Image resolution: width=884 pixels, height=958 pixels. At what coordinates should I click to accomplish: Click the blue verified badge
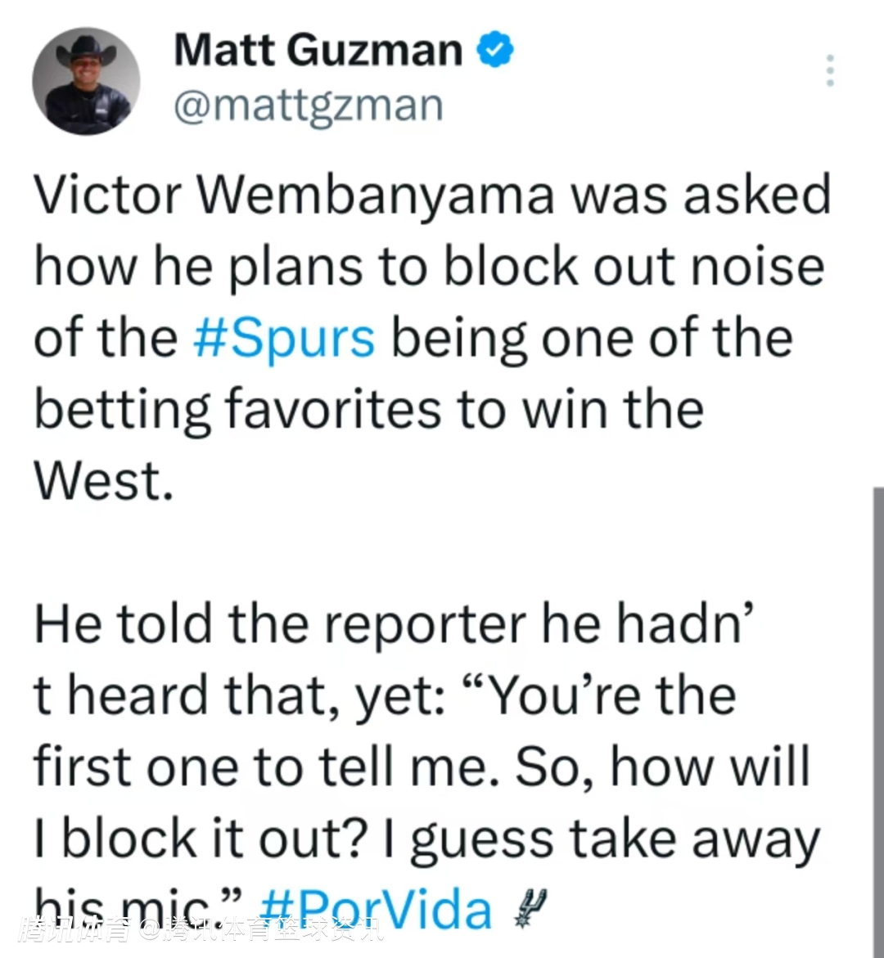point(495,51)
